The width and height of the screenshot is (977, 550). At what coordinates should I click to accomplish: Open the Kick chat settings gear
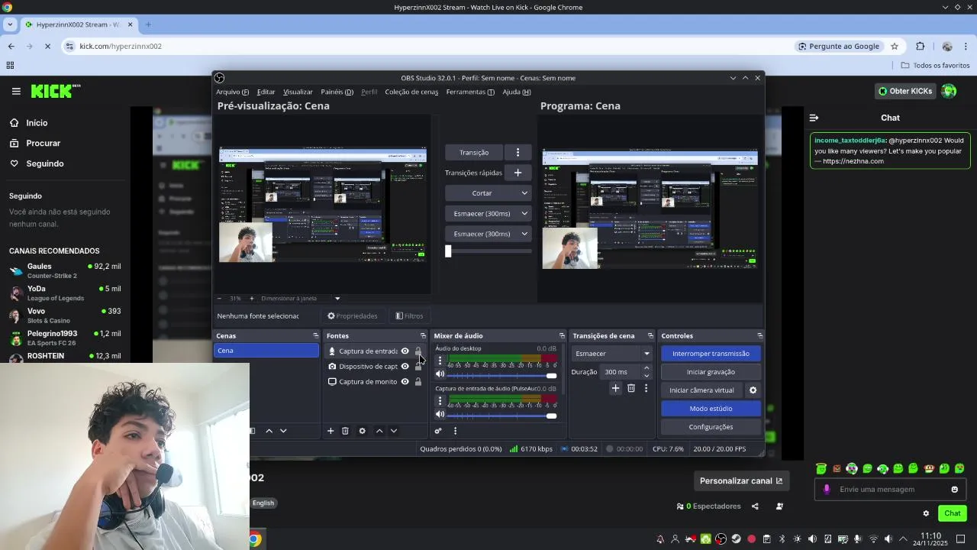click(926, 513)
